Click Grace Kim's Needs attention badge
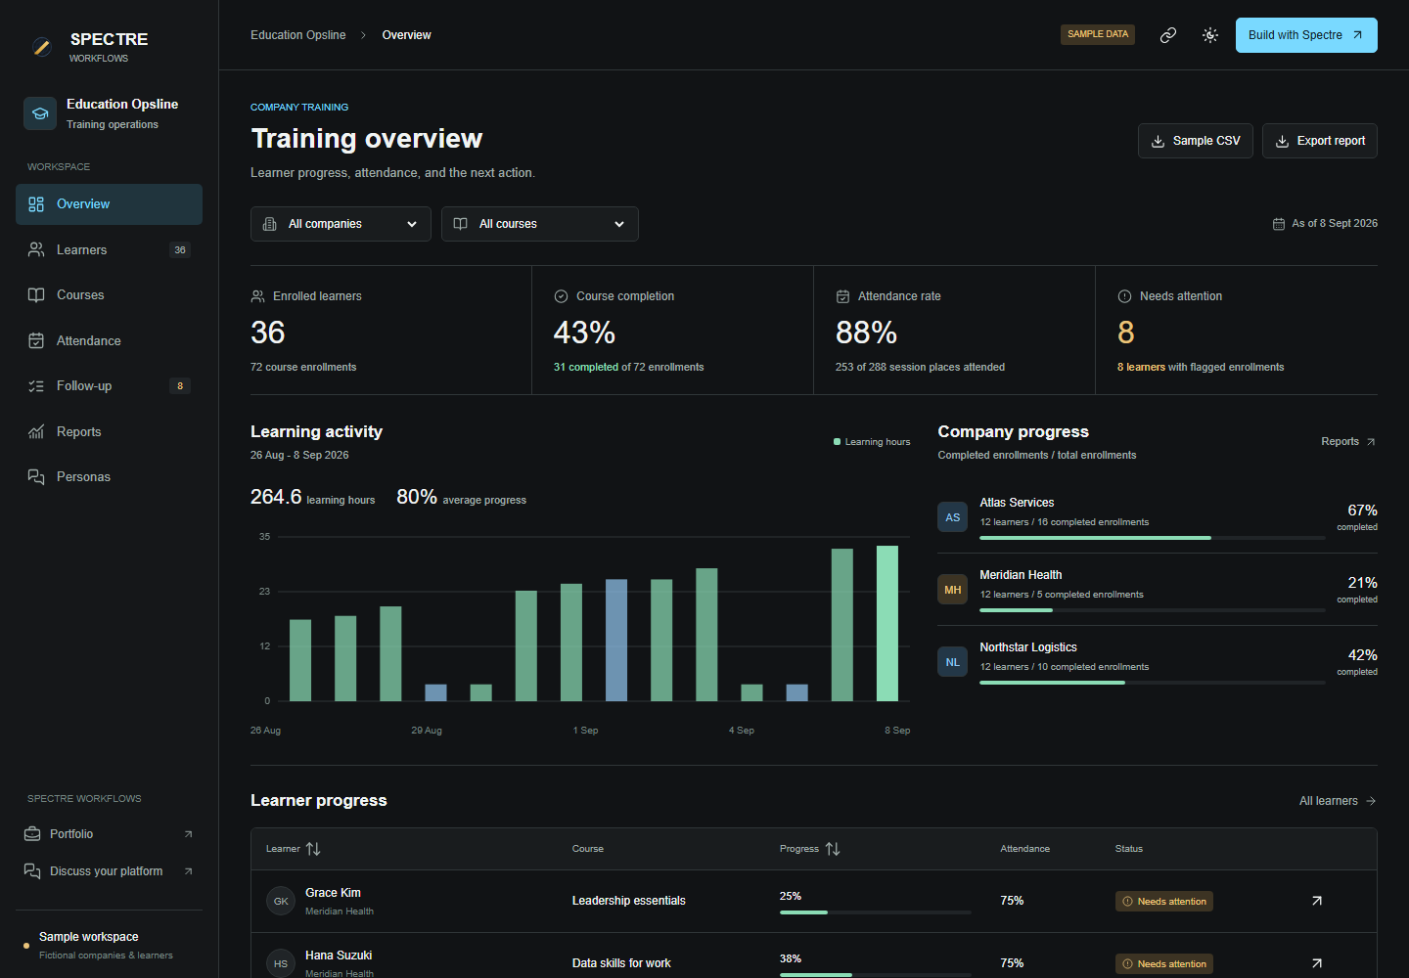This screenshot has width=1409, height=978. (1164, 902)
